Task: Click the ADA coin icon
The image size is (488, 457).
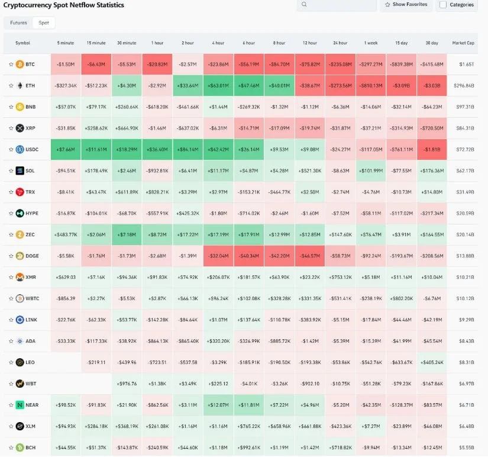Action: [20, 341]
